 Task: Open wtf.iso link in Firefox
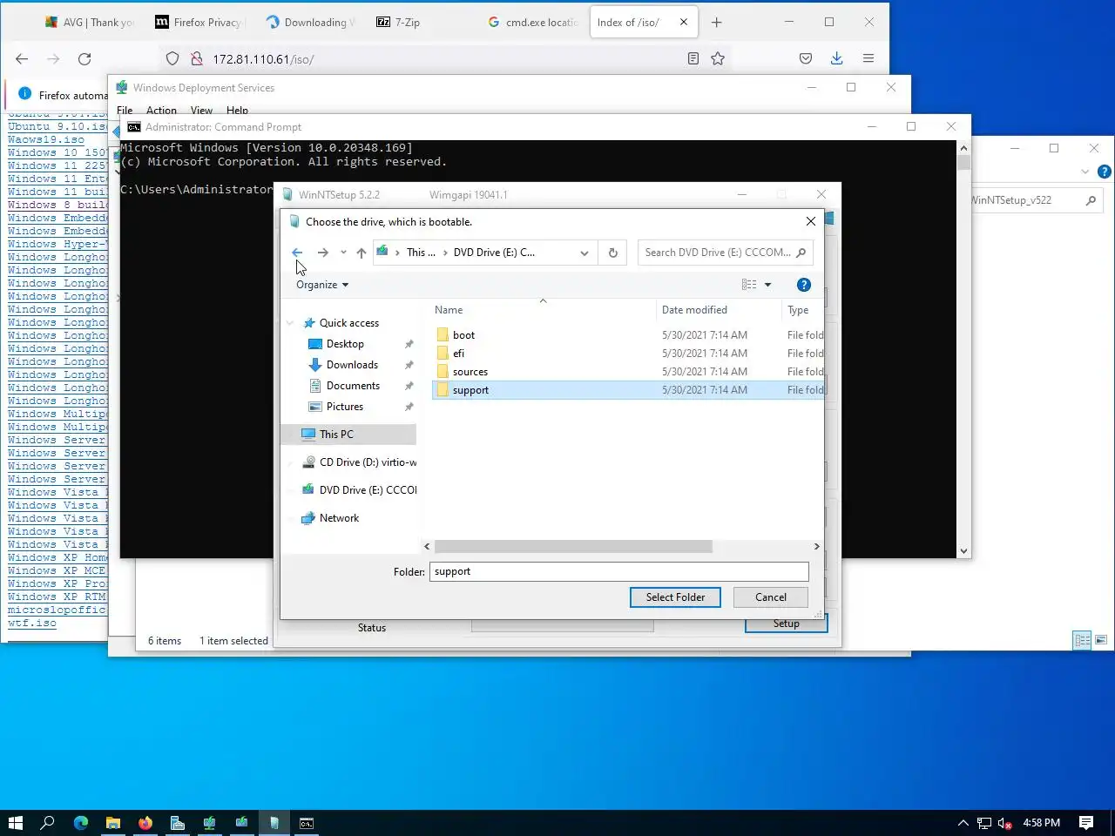32,624
